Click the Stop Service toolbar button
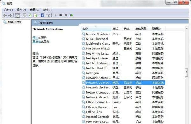The image size is (191, 124). [x=60, y=15]
